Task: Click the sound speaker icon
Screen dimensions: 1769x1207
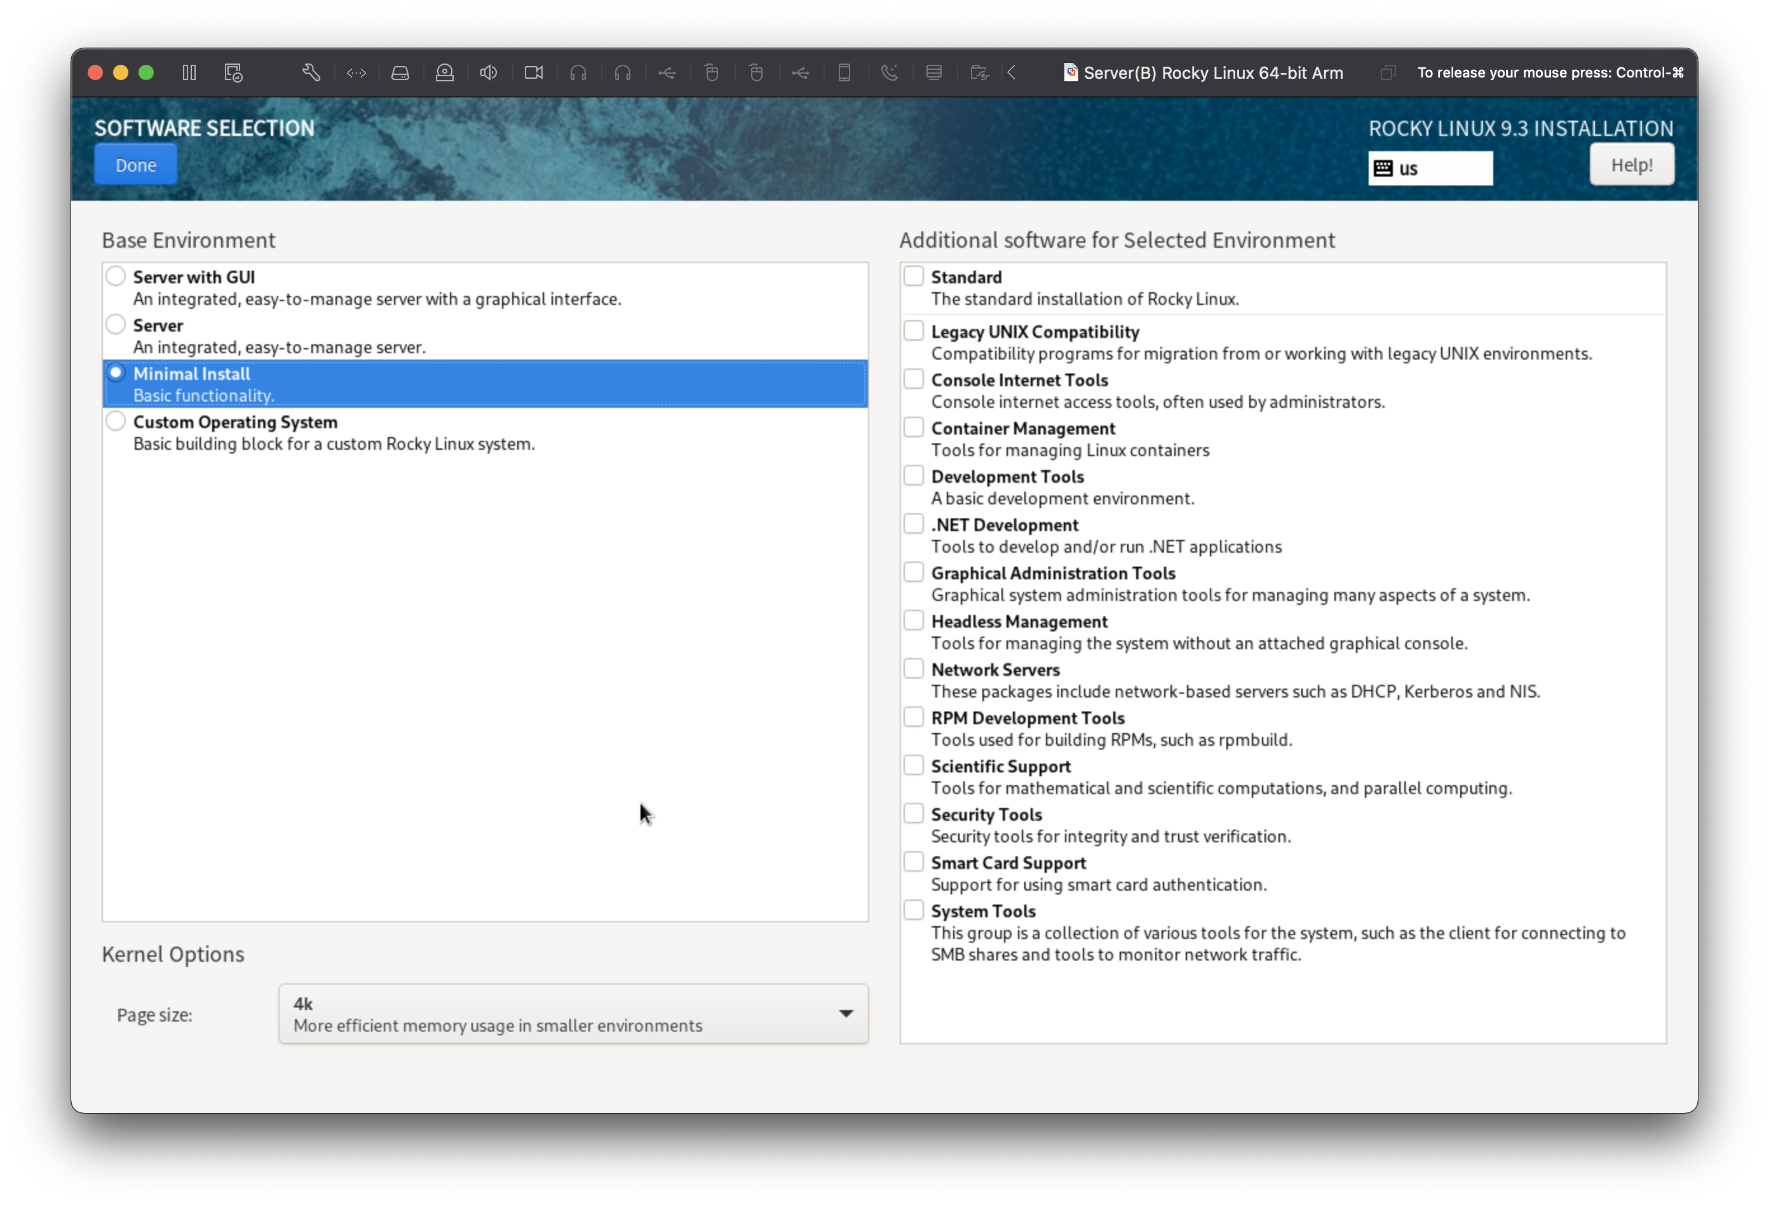Action: [489, 72]
